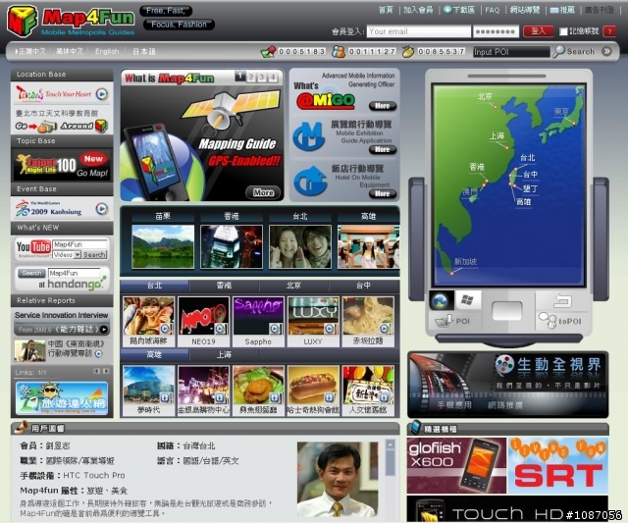Switch language to 日本語

click(144, 51)
